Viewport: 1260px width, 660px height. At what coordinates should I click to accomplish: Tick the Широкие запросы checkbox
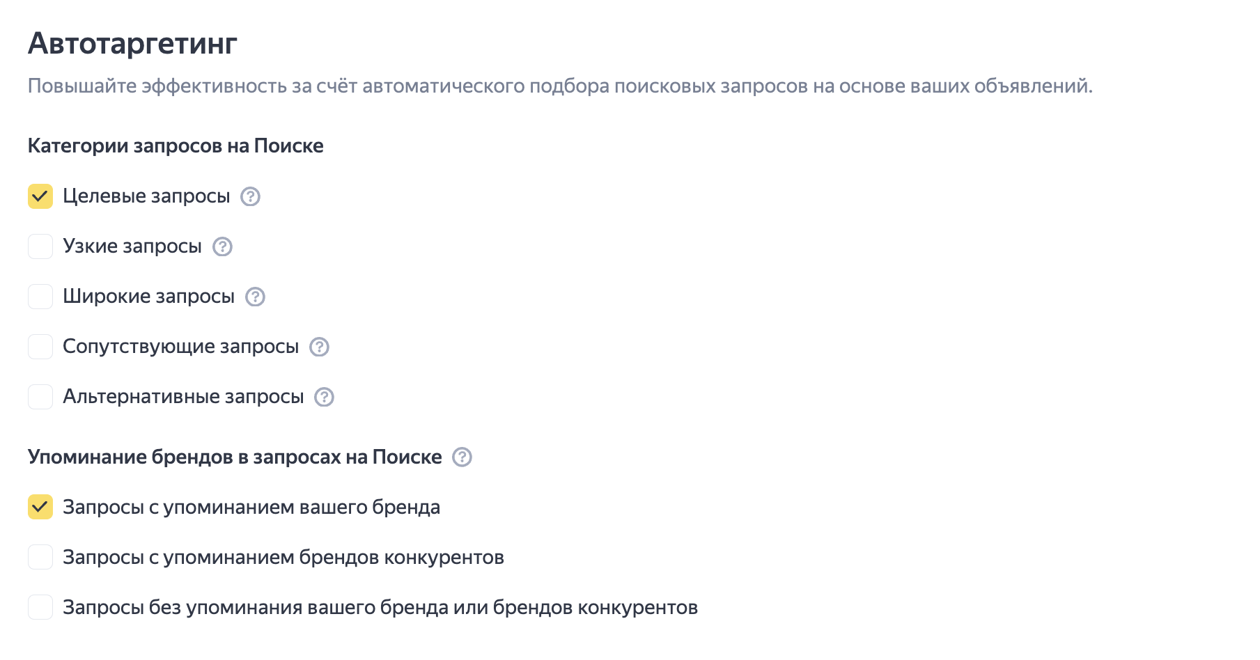coord(40,297)
